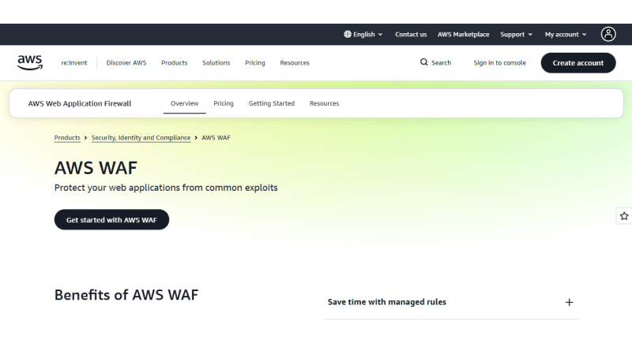Go to AWS Marketplace
Viewport: 632px width, 351px height.
point(464,34)
